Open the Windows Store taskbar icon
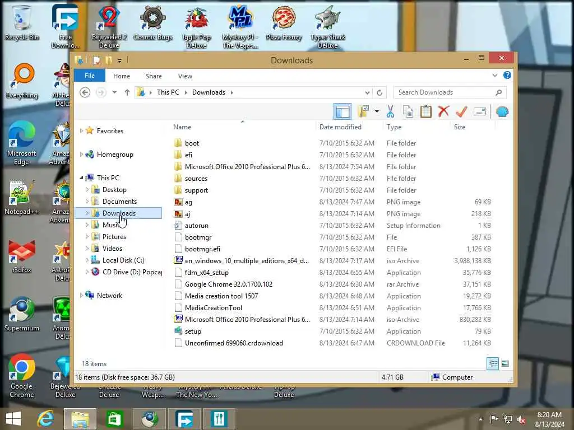 114,419
